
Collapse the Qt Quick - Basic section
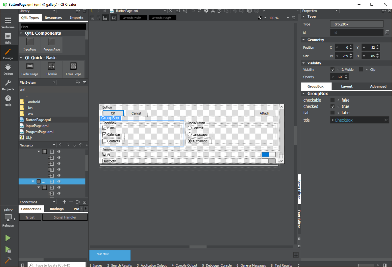21,58
